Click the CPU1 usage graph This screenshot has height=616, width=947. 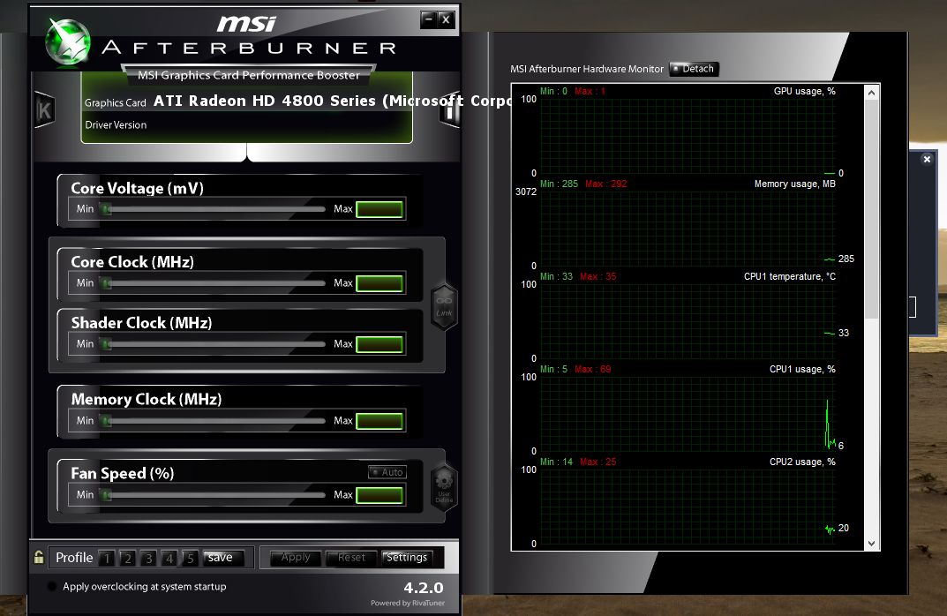(688, 414)
